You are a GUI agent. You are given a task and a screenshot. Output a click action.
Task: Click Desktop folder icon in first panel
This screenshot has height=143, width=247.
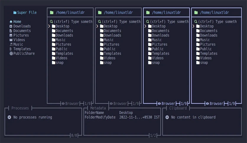54,26
